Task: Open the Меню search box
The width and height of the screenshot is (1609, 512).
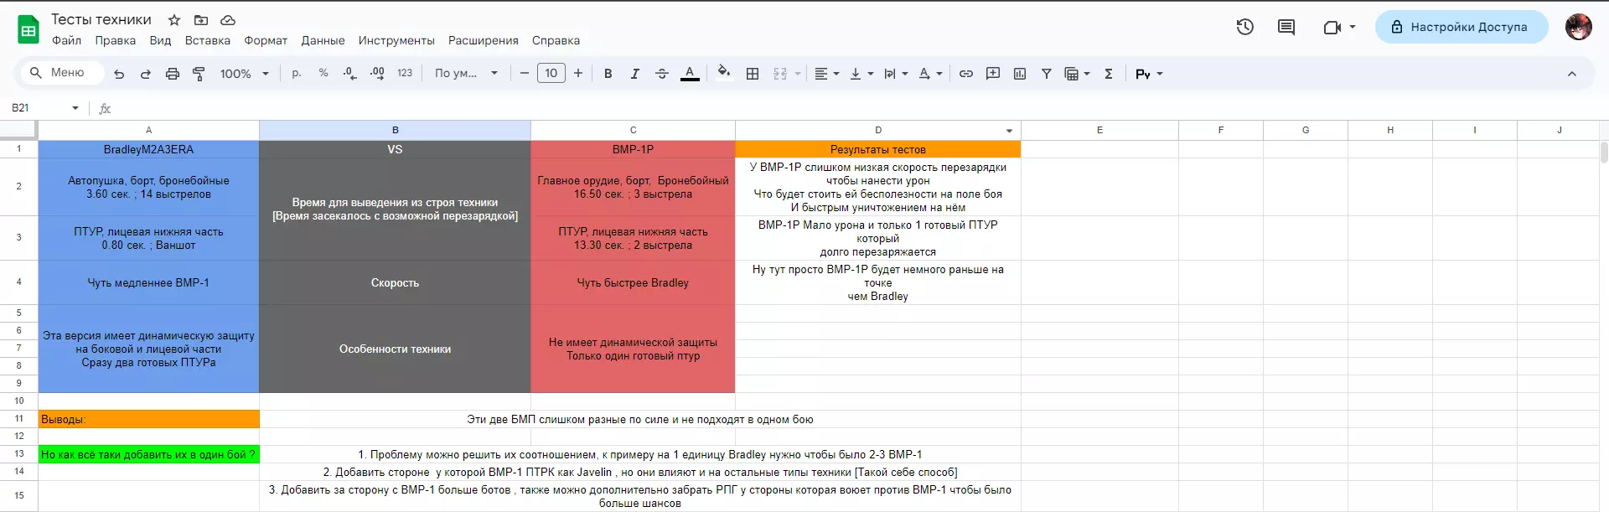Action: [x=62, y=73]
